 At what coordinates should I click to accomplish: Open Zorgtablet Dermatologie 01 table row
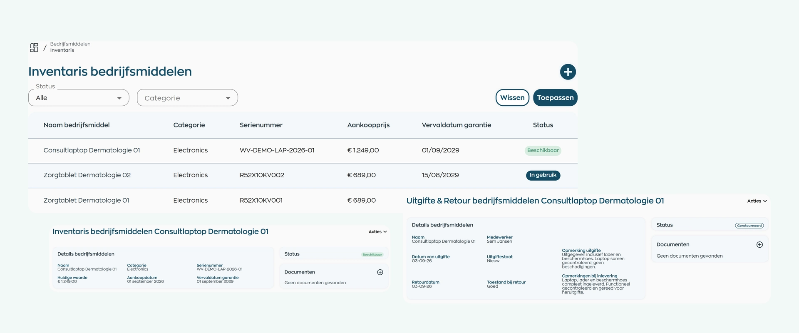pyautogui.click(x=216, y=201)
